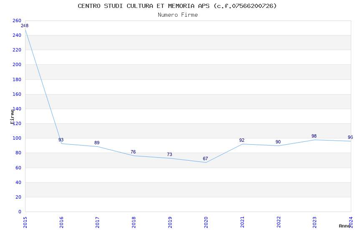Screen dimensions: 355x230
Task: Click the y-axis tick 20
Action: pos(18,197)
